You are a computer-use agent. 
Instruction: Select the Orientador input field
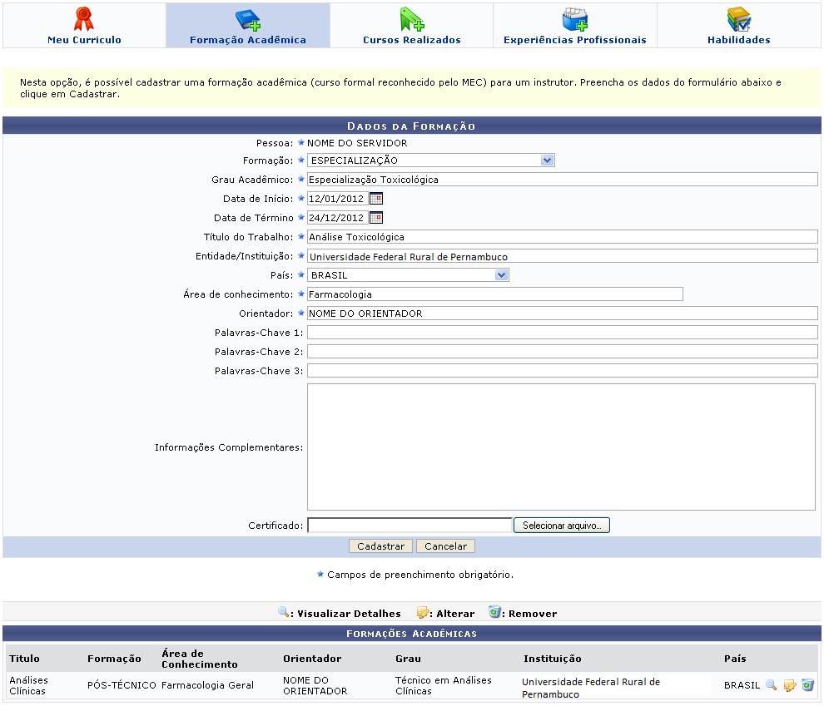562,314
